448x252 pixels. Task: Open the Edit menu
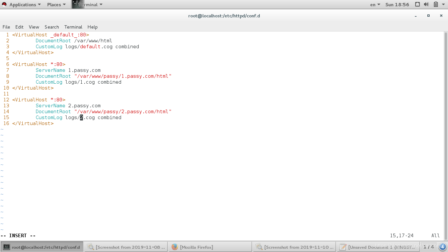[19, 27]
